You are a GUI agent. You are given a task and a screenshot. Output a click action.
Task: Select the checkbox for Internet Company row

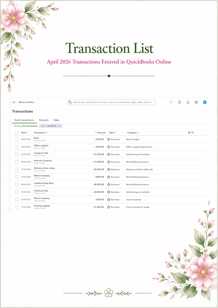coord(17,162)
